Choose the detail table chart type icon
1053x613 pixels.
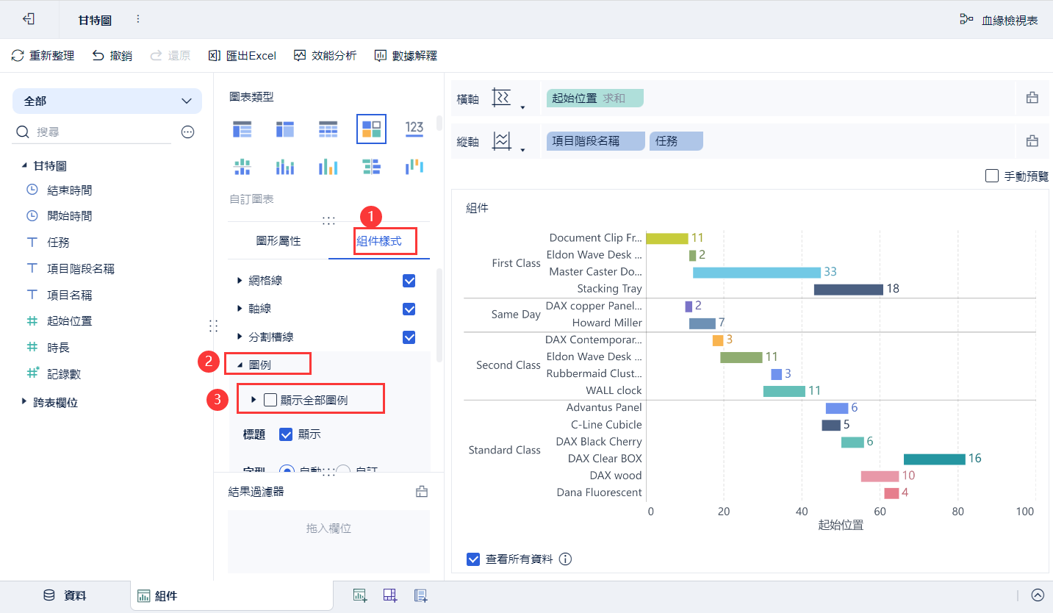(x=328, y=129)
